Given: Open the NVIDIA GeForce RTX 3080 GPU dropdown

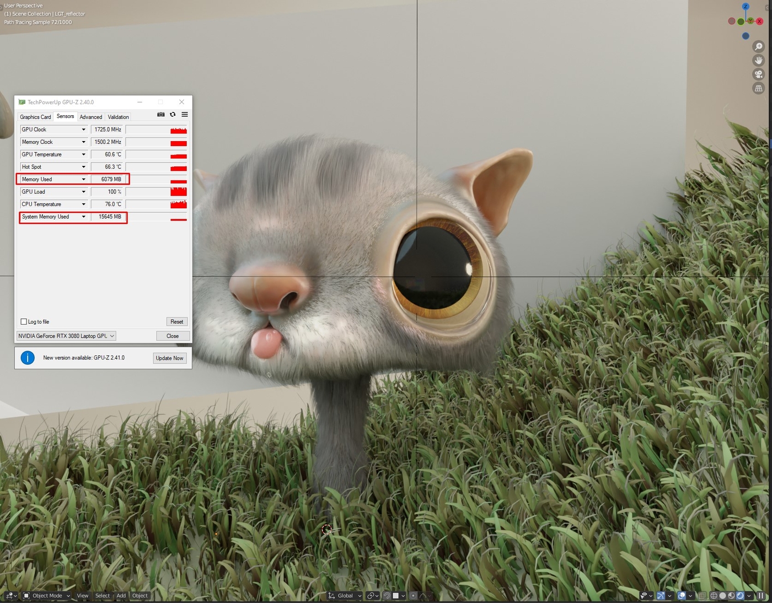Looking at the screenshot, I should (66, 336).
